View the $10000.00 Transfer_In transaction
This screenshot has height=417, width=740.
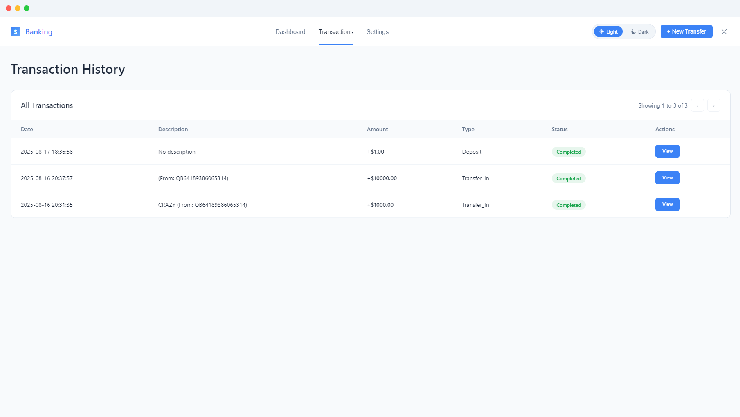click(x=667, y=178)
